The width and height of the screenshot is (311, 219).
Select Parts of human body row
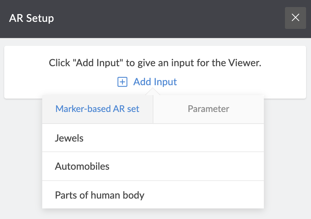(153, 195)
